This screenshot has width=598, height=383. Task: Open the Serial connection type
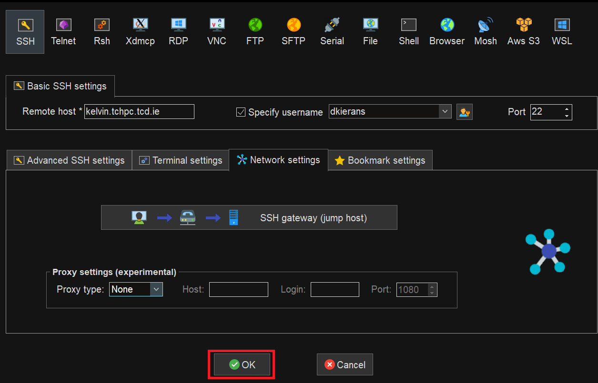[332, 30]
